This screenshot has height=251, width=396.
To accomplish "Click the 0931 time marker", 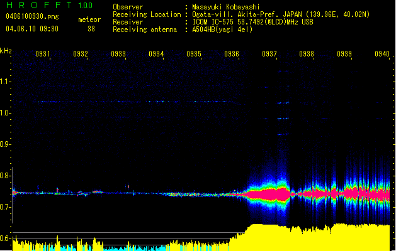I will tap(43, 54).
